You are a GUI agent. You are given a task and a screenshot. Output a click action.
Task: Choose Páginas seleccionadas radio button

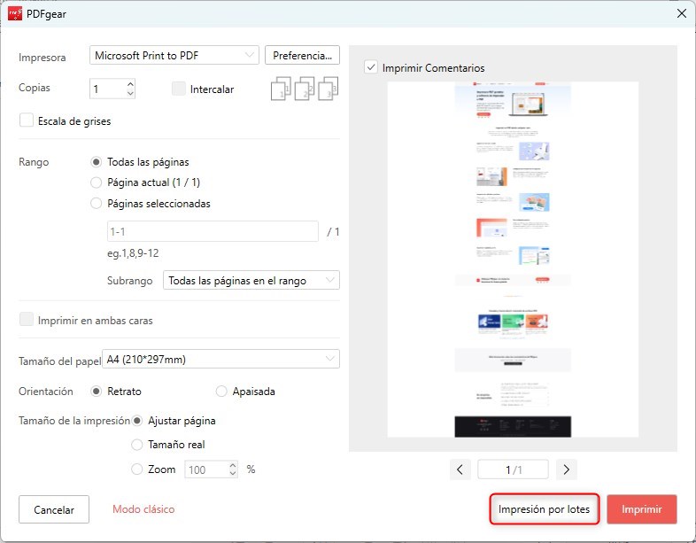coord(96,204)
